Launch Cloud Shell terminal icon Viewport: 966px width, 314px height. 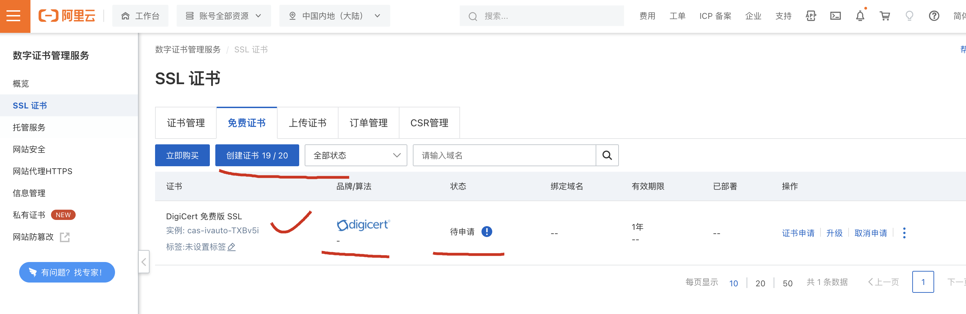pos(835,16)
